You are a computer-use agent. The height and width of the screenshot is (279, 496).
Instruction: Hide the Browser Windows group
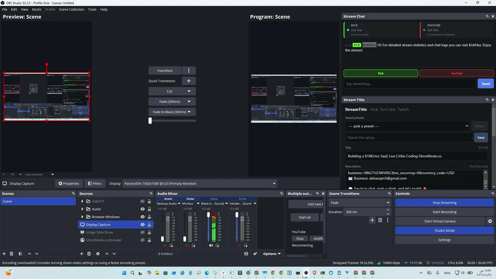[143, 217]
